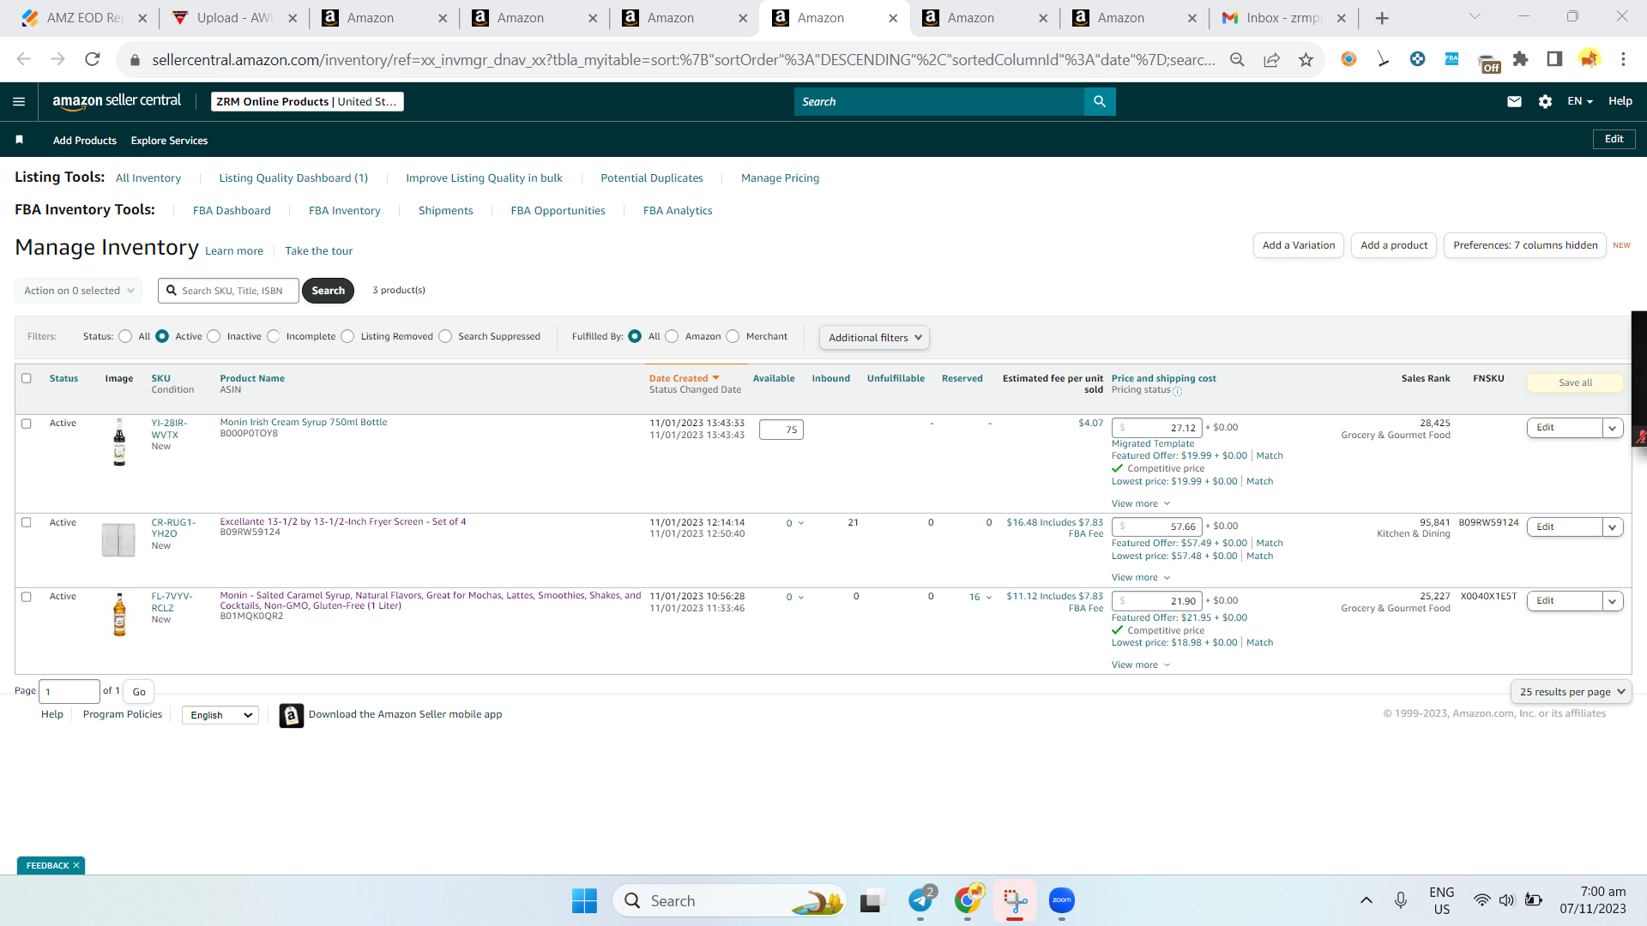Image resolution: width=1647 pixels, height=926 pixels.
Task: Click the Chrome icon in the taskbar
Action: pyautogui.click(x=968, y=900)
